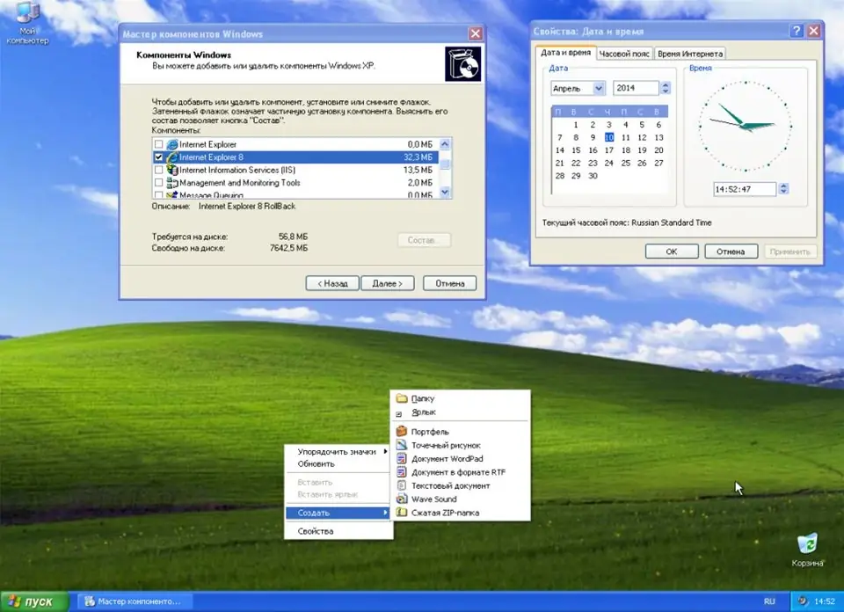
Task: Click the help question mark in the Date and Time window
Action: point(797,32)
